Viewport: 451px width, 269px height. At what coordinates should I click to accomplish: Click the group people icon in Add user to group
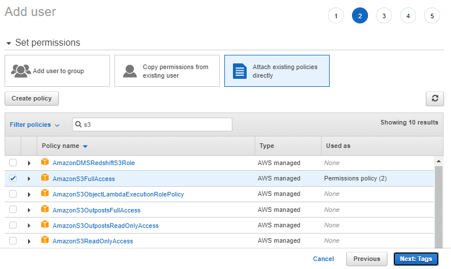(x=21, y=71)
